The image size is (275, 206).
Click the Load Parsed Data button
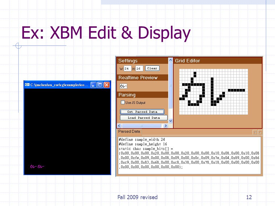(144, 118)
